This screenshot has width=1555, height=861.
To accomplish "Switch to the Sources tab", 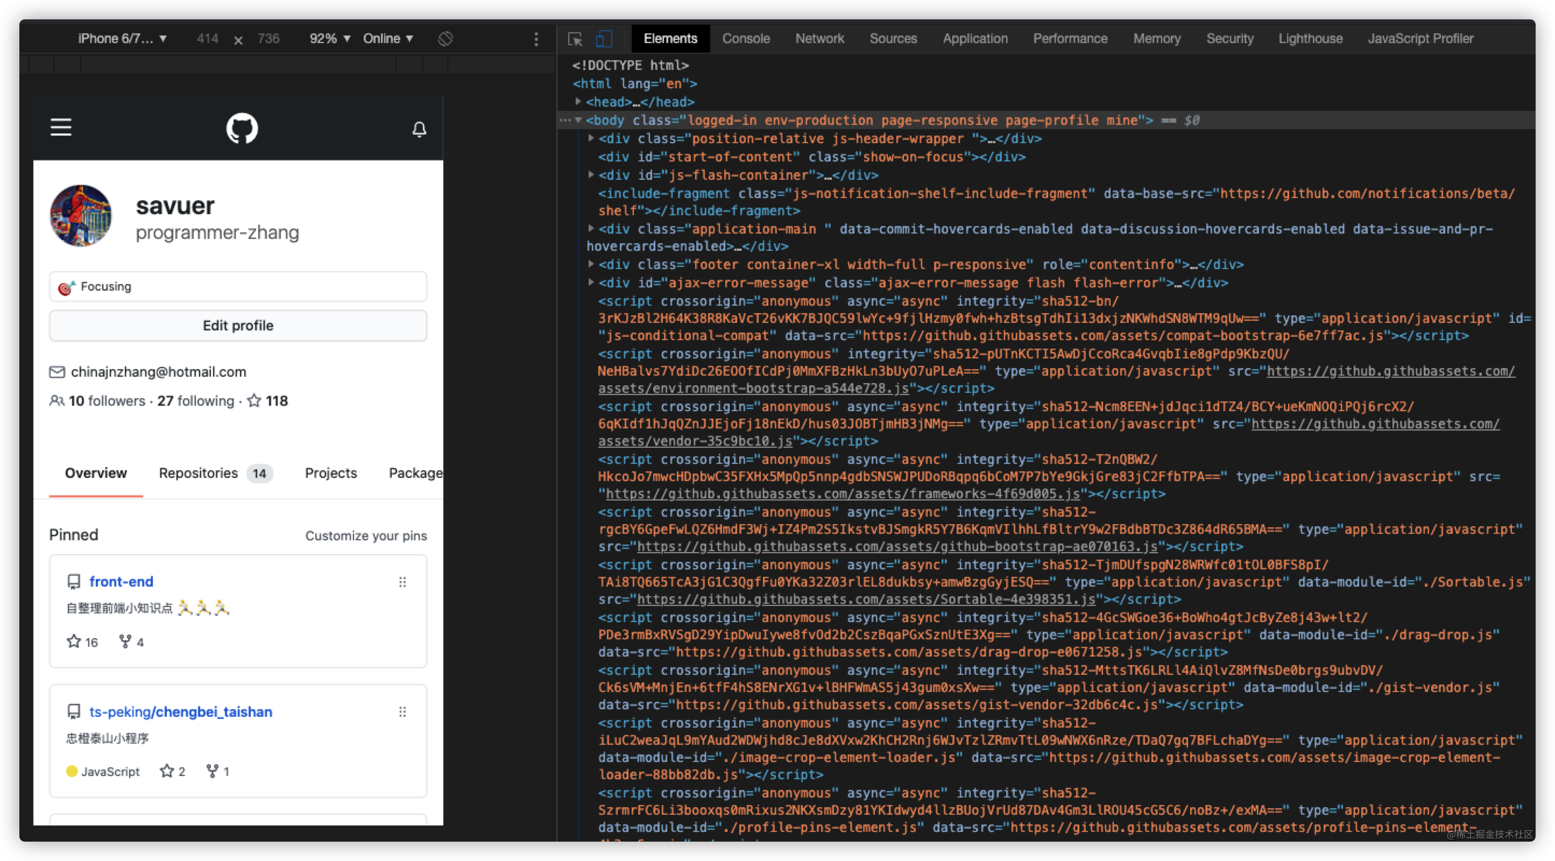I will tap(893, 39).
